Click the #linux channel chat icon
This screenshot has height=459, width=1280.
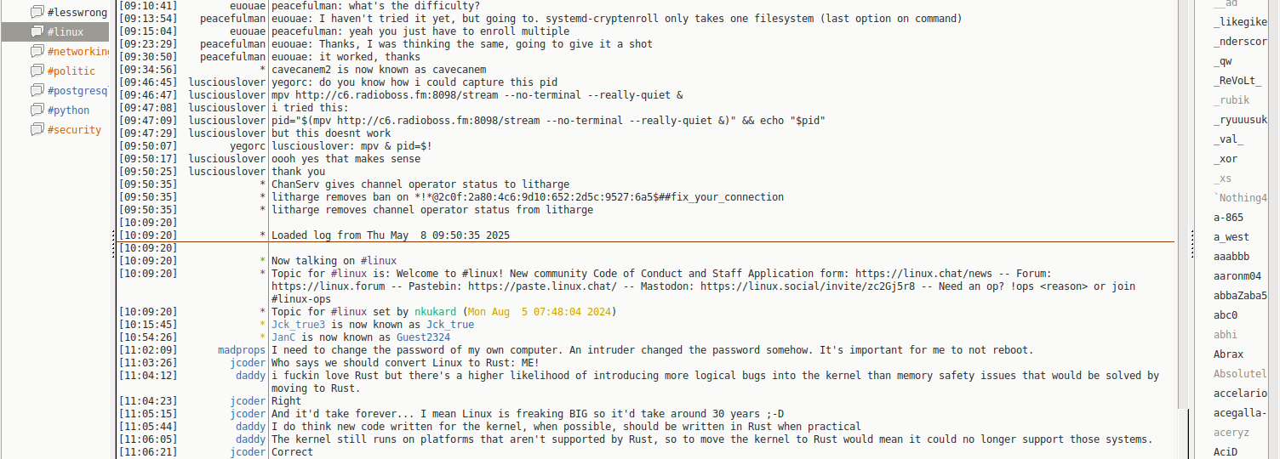(37, 31)
